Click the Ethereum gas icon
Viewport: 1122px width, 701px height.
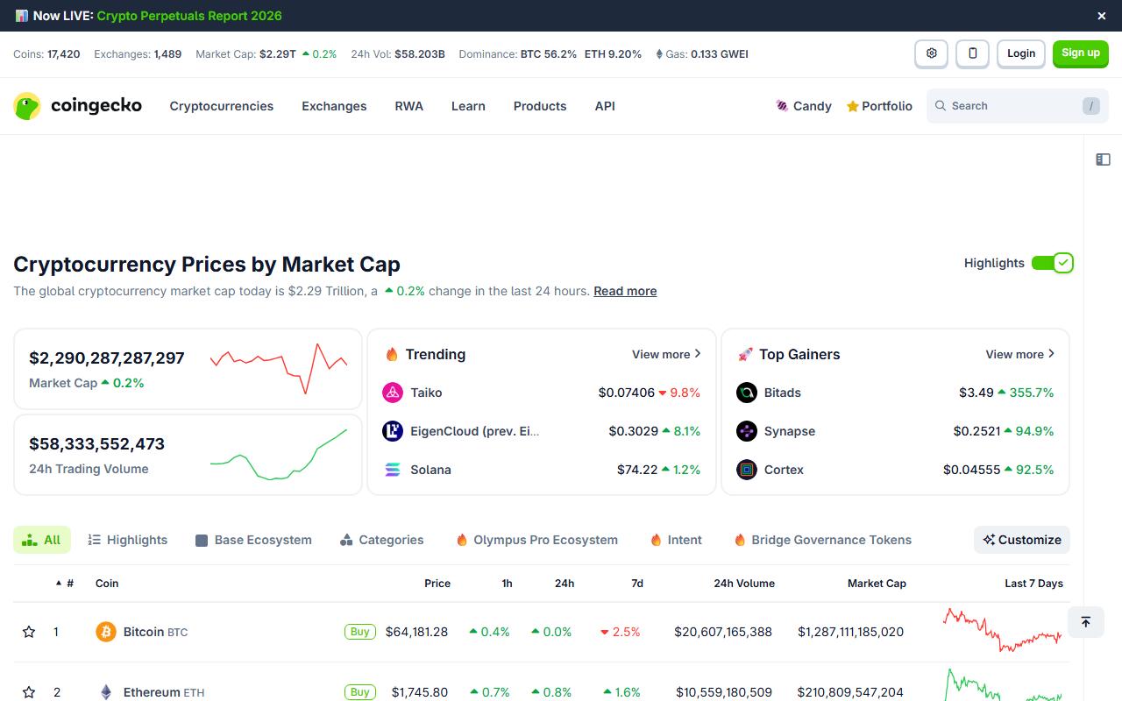click(x=659, y=54)
